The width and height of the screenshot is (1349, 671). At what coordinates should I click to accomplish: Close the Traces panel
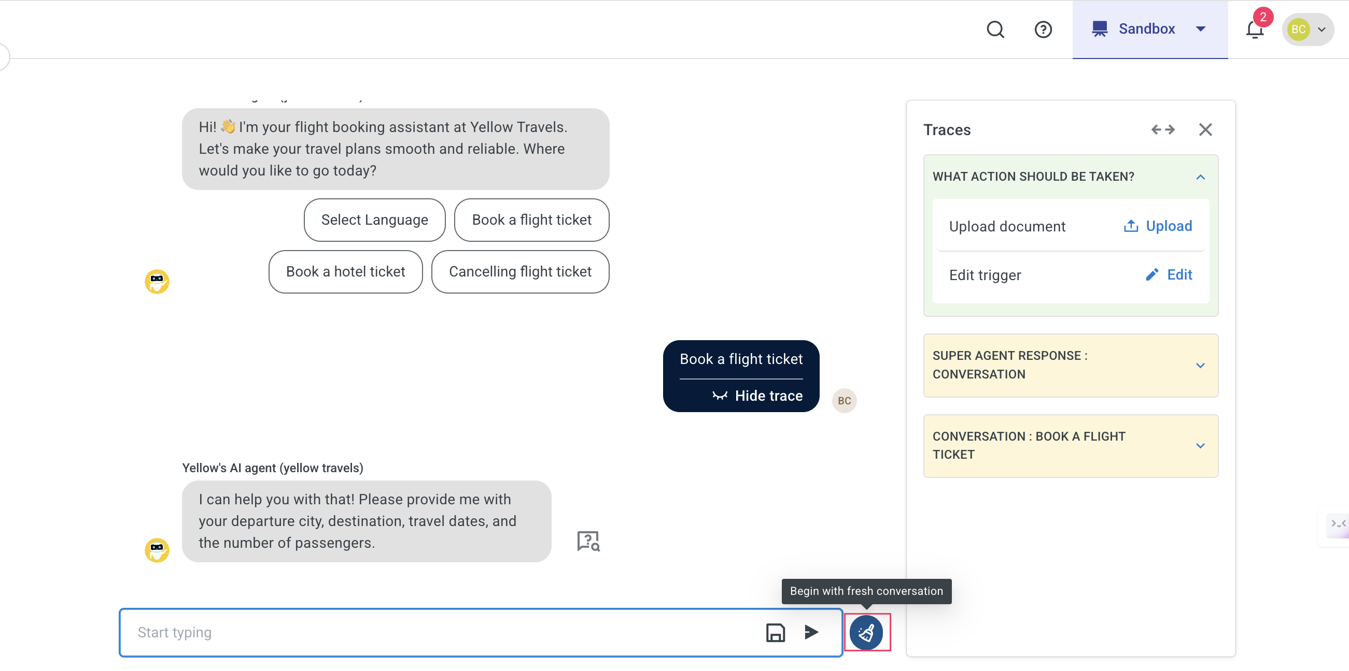pos(1205,130)
